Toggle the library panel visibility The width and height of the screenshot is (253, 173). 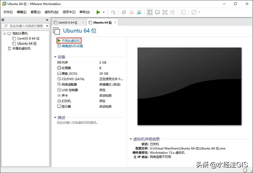[x=150, y=12]
